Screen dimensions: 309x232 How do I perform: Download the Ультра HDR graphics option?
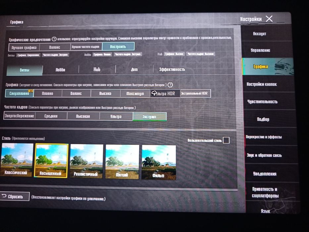[x=165, y=93]
